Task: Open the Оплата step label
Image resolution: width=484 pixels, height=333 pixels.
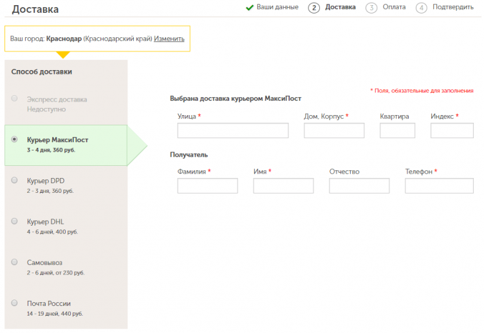Action: click(393, 8)
